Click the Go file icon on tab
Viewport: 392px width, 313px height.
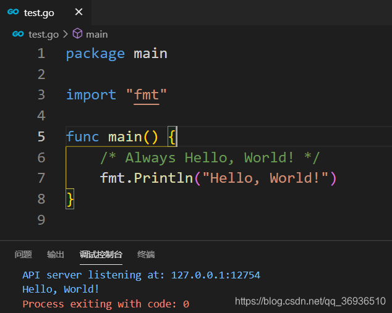pyautogui.click(x=13, y=12)
